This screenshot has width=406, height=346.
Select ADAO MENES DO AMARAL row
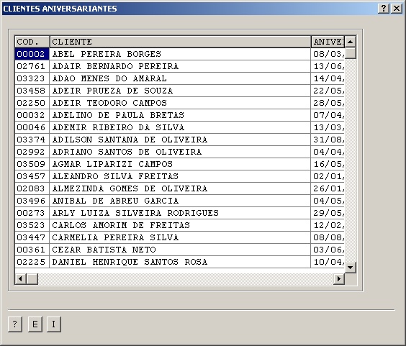click(180, 78)
